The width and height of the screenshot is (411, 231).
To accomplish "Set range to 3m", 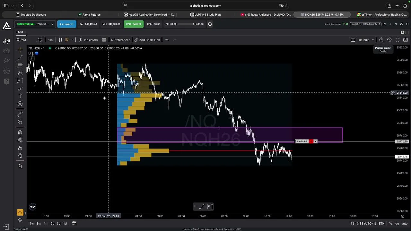I will click(x=39, y=224).
